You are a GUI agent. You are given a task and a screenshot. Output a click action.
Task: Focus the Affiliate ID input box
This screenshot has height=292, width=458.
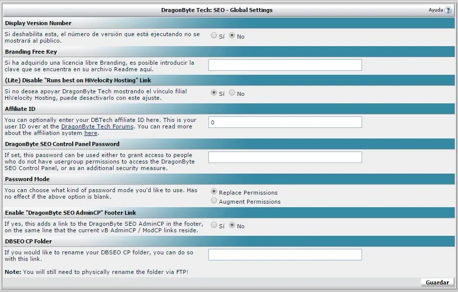pyautogui.click(x=285, y=122)
